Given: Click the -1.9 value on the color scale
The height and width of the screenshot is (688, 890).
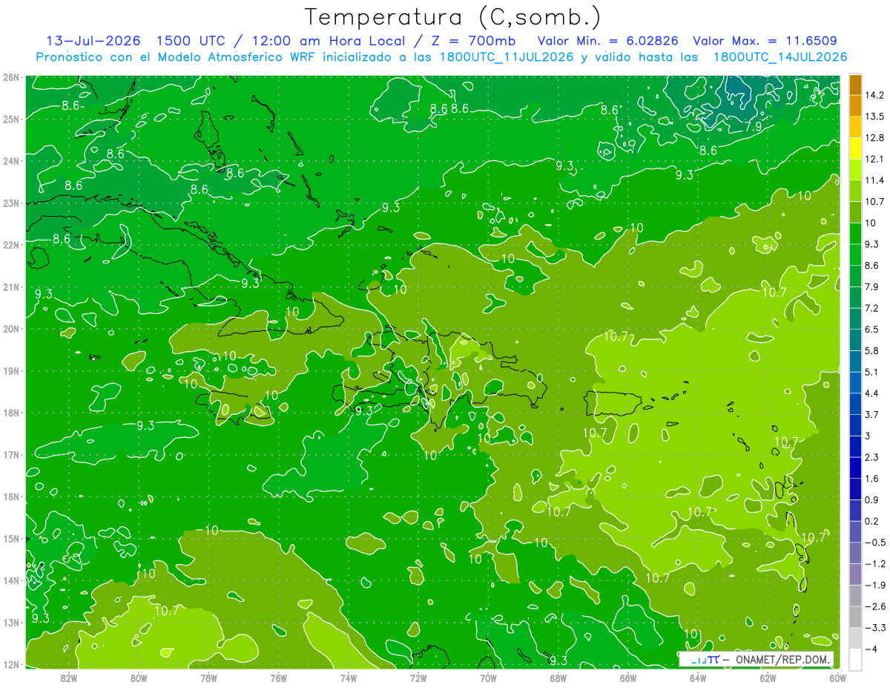Looking at the screenshot, I should [x=875, y=585].
